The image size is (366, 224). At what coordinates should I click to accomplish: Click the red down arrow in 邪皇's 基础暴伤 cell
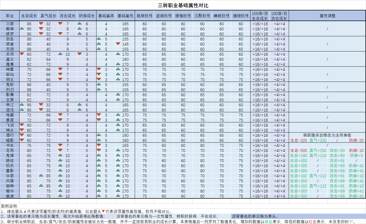coord(118,44)
